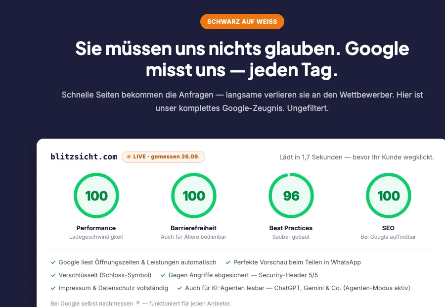Click text Impressum & Datenschutz vollständig
Viewport: 445px width, 307px height.
click(x=113, y=288)
